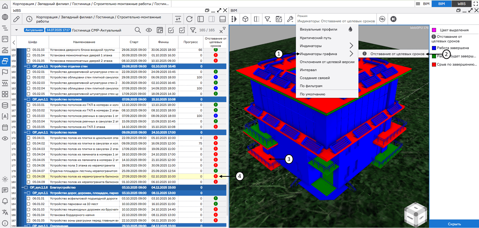Open the wrench tools icon in BIM toolbar
479x228 pixels.
290,19
